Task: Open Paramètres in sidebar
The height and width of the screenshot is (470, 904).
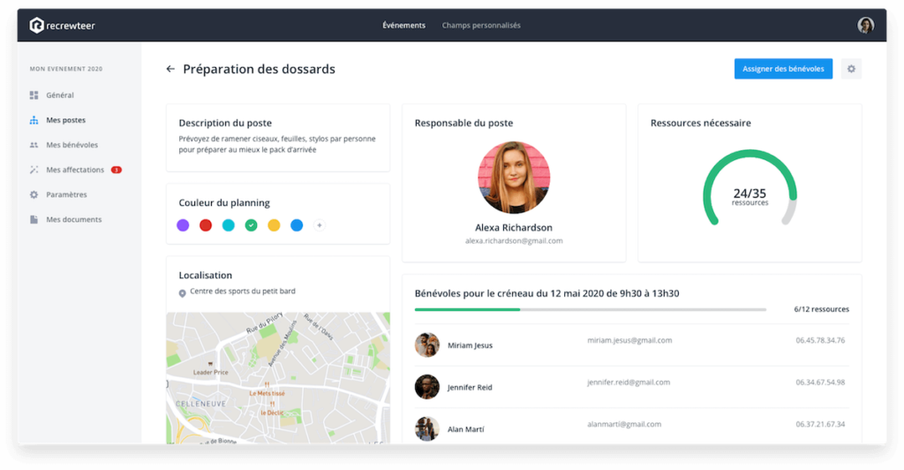Action: (x=66, y=194)
